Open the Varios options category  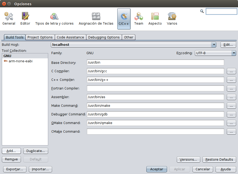click(172, 18)
